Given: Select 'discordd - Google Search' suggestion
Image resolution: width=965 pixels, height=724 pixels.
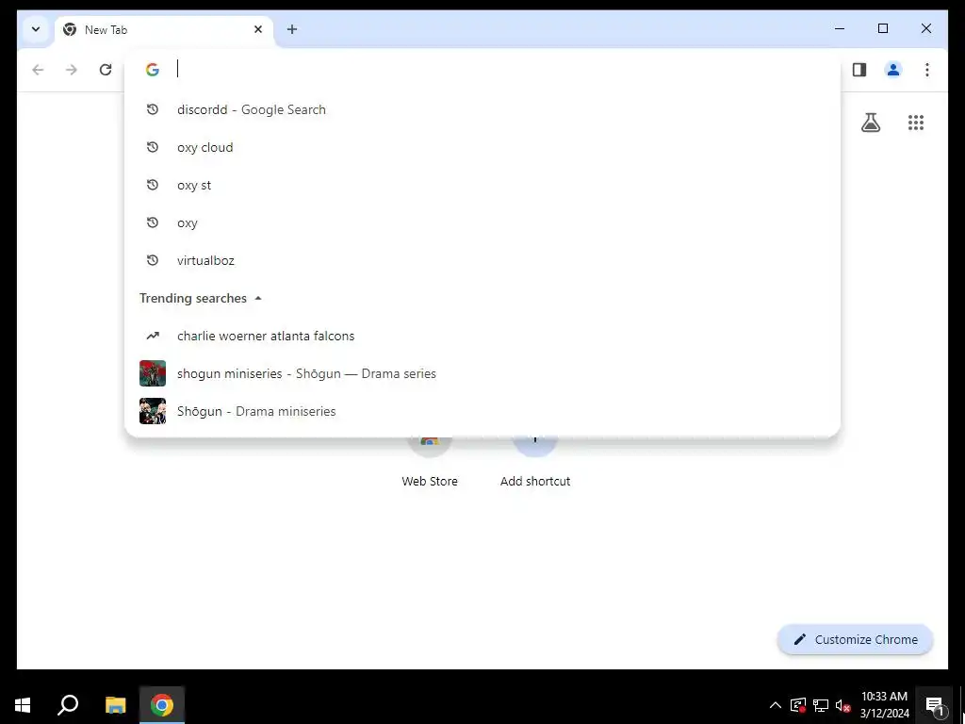Looking at the screenshot, I should click(x=482, y=109).
